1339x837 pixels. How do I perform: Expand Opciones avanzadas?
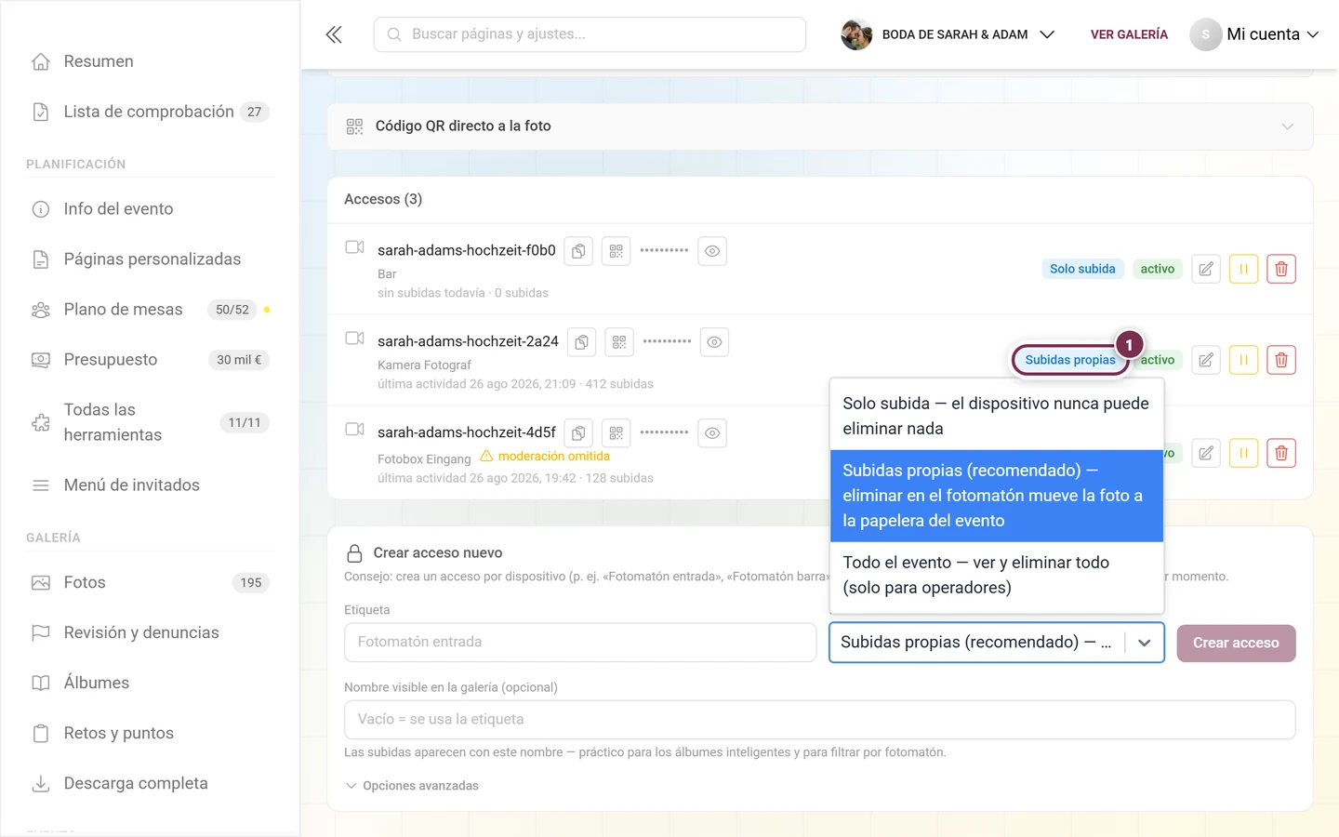pos(412,786)
